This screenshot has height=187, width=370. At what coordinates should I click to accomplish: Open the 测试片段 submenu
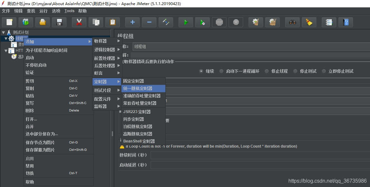[x=107, y=90]
